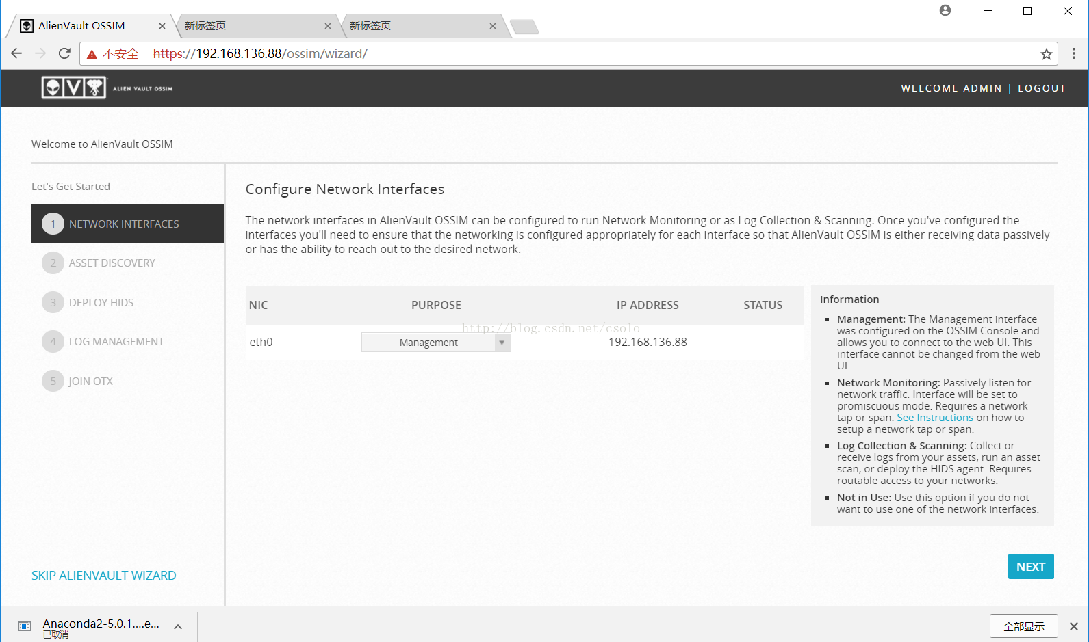Open the Chrome three-dot menu

1074,53
